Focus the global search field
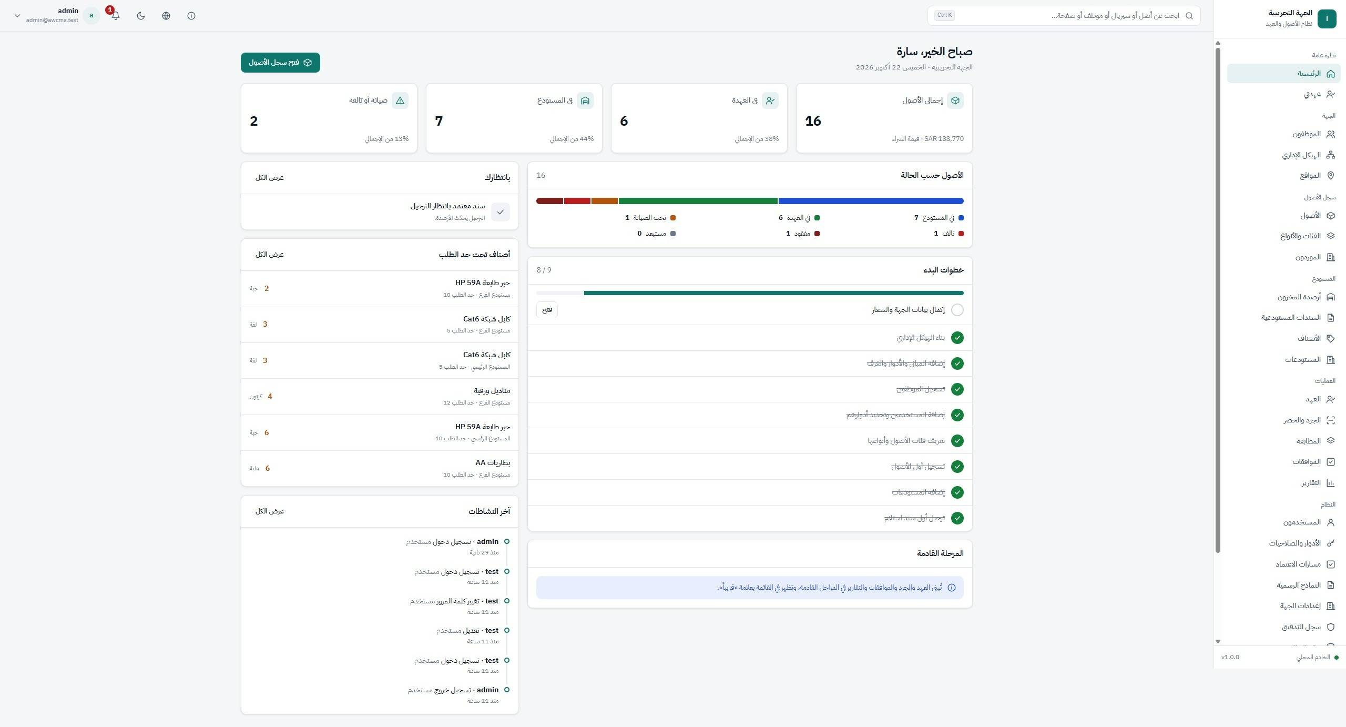 click(x=1064, y=16)
